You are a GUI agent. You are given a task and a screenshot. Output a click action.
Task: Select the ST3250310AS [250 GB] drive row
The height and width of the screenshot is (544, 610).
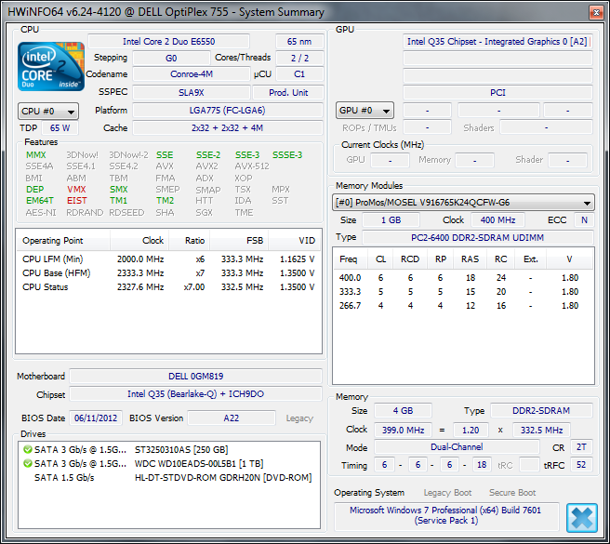(x=169, y=449)
